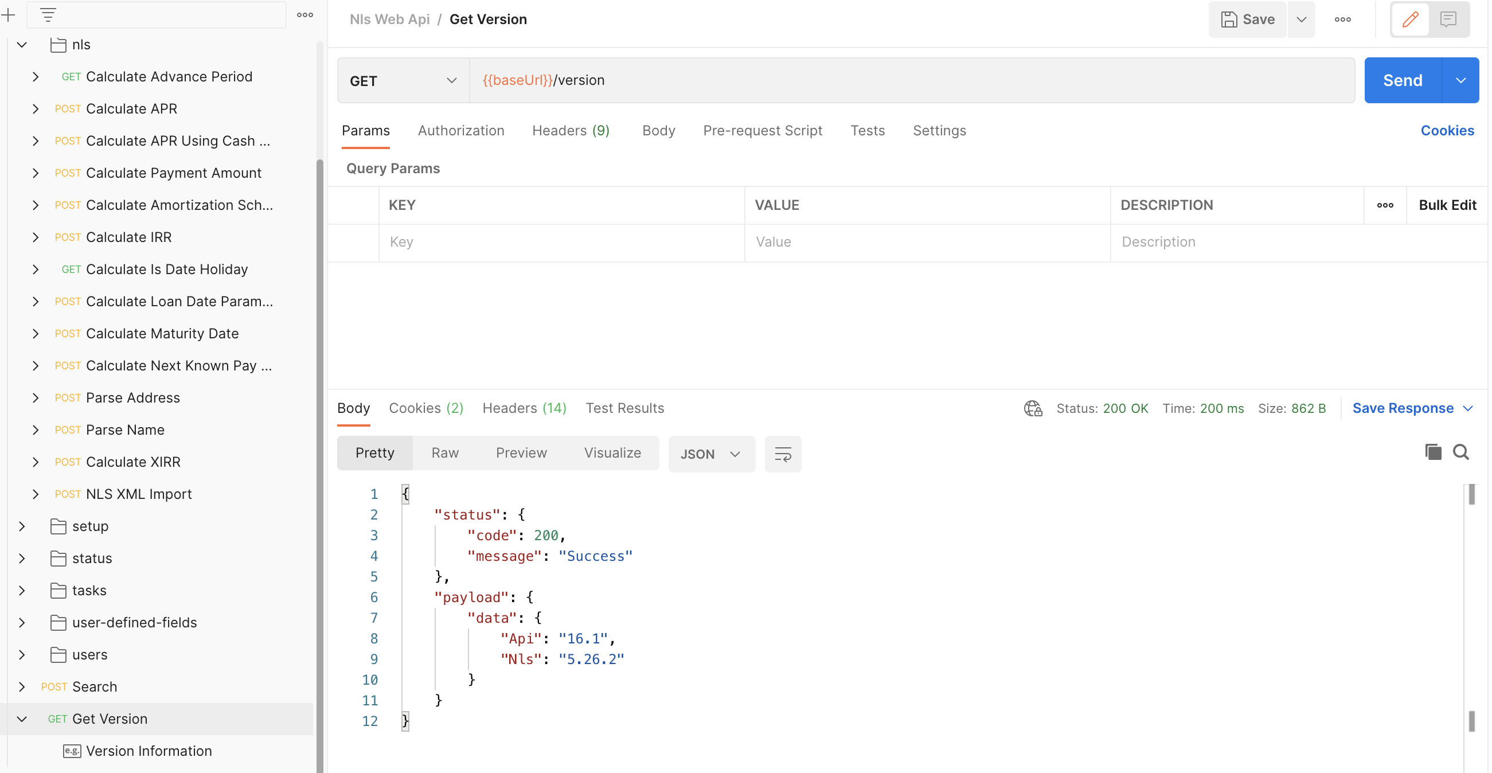The image size is (1492, 773).
Task: Select the response Body tab
Action: 353,408
